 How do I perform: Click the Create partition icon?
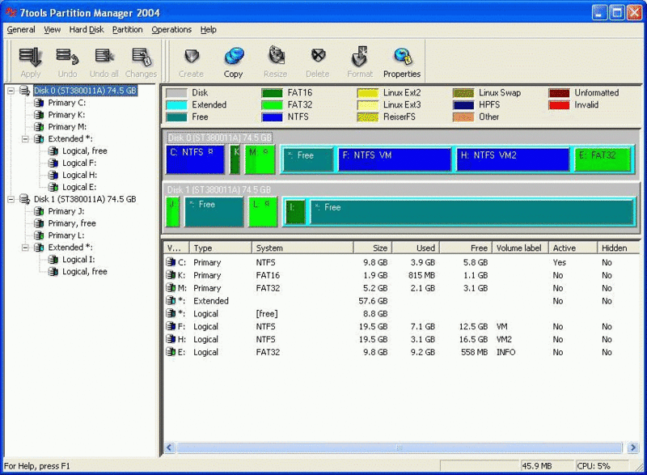tap(191, 61)
